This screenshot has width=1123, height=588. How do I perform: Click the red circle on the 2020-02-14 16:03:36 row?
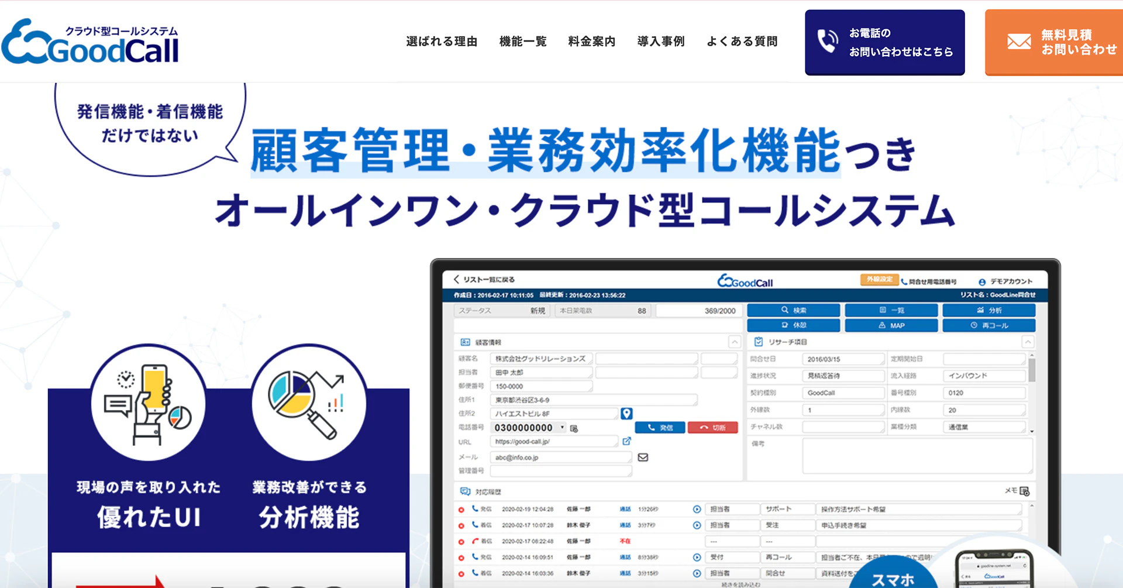point(461,573)
